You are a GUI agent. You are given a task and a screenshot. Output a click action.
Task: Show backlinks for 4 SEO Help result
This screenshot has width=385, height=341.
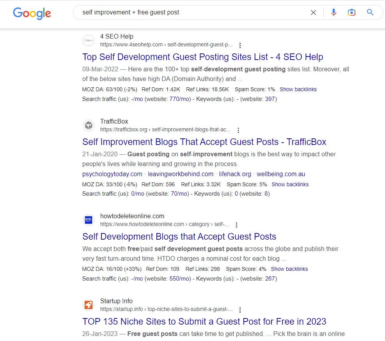[298, 89]
